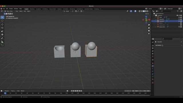
Task: Expand the Cube.001 outliner row
Action: tap(156, 19)
